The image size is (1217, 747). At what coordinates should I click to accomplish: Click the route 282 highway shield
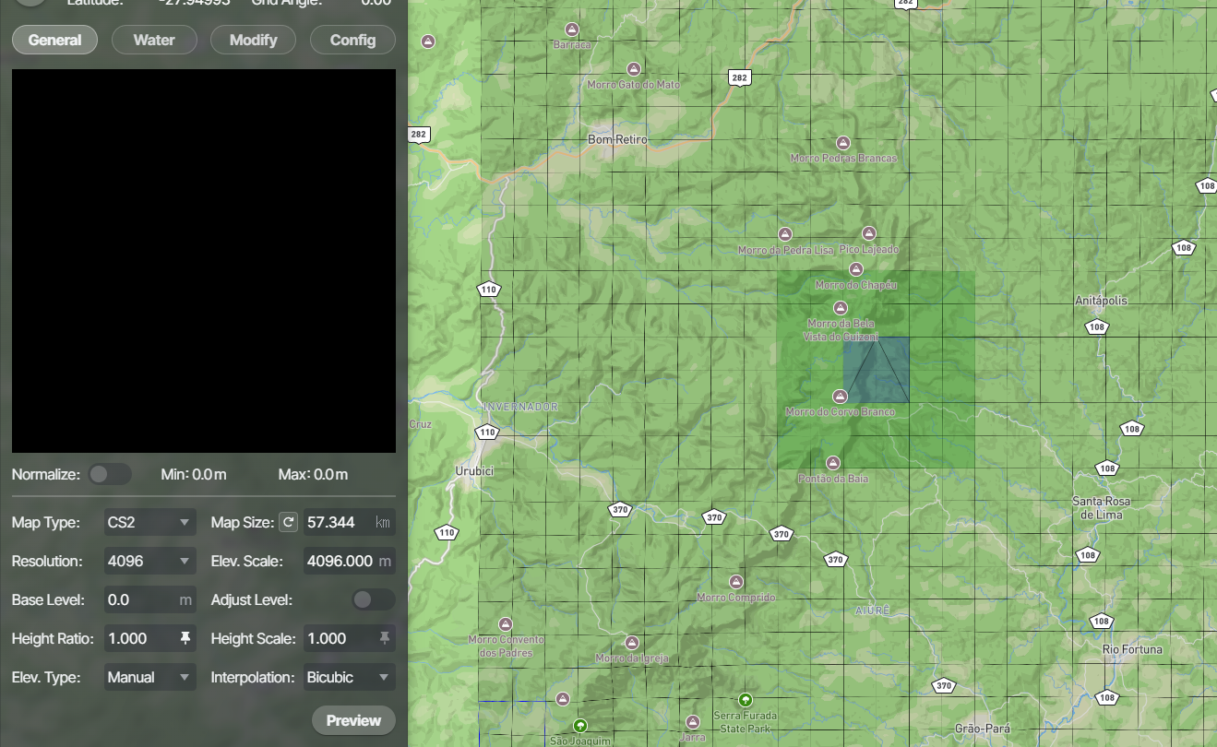pyautogui.click(x=739, y=77)
